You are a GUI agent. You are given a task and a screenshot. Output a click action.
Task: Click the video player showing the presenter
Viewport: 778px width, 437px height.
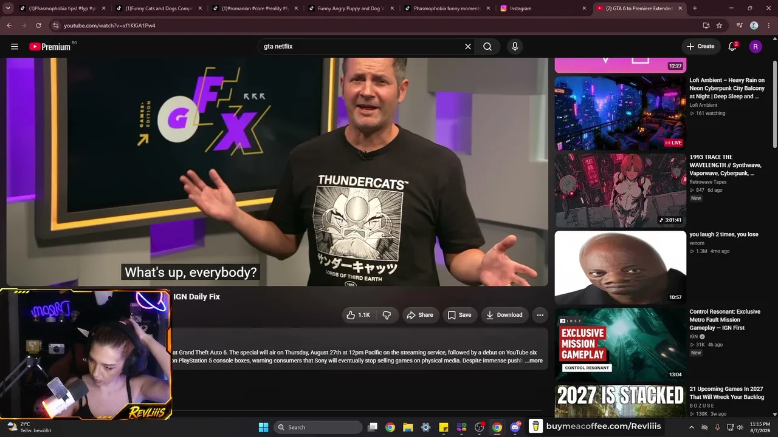coord(277,172)
